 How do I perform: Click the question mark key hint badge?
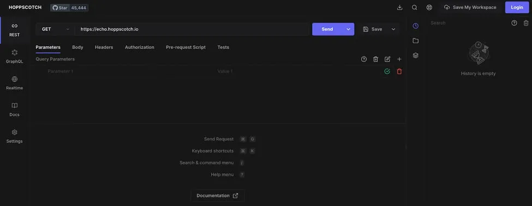[242, 175]
